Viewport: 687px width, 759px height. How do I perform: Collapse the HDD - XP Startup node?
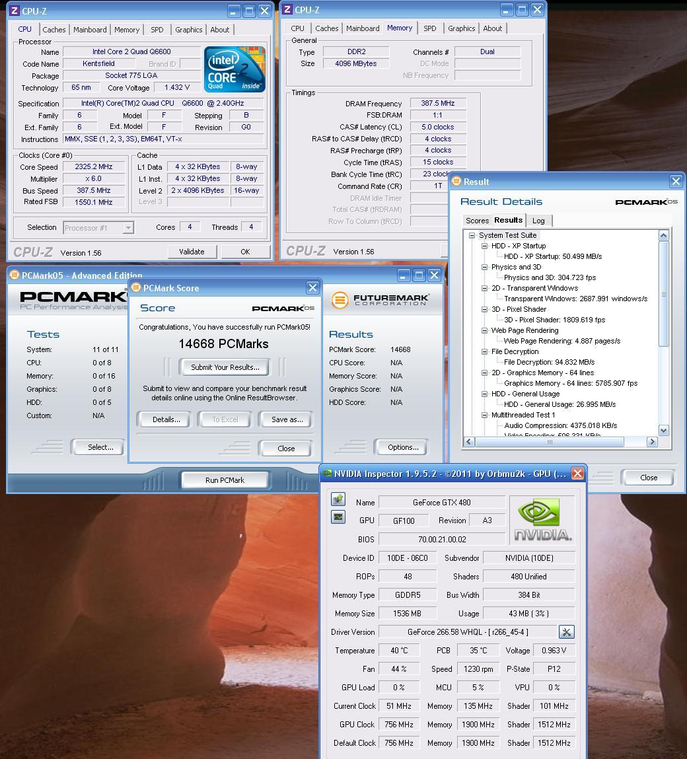click(x=484, y=246)
